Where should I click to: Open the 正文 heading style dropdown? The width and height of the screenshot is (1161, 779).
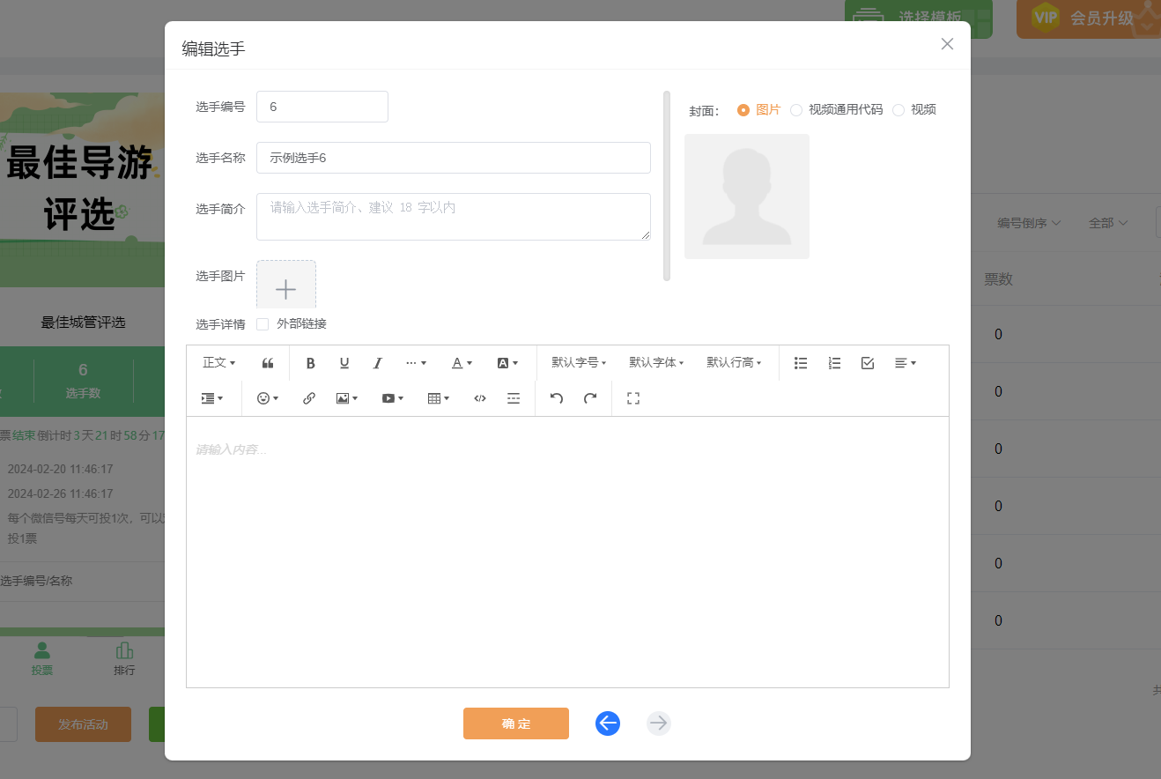(x=218, y=363)
